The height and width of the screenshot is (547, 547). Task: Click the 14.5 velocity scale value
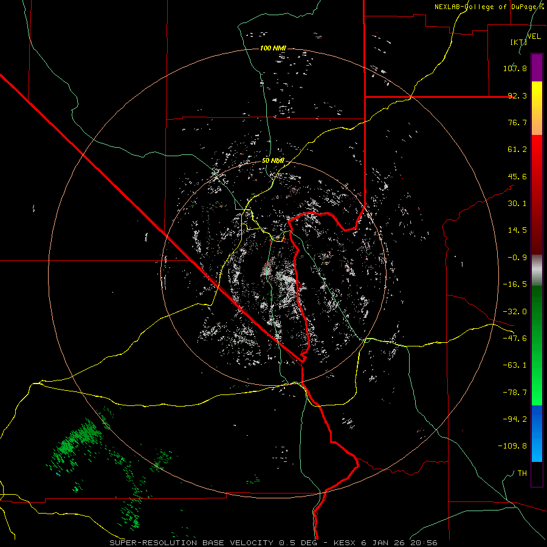pos(517,230)
